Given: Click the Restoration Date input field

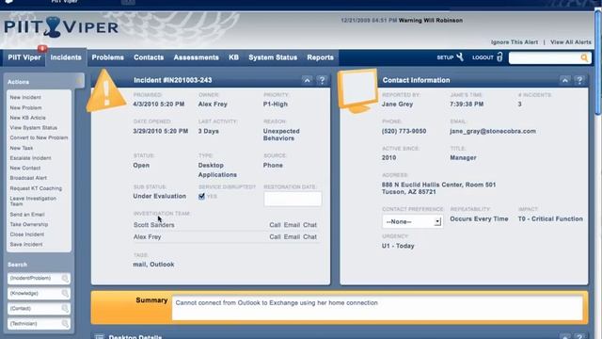Looking at the screenshot, I should click(293, 199).
